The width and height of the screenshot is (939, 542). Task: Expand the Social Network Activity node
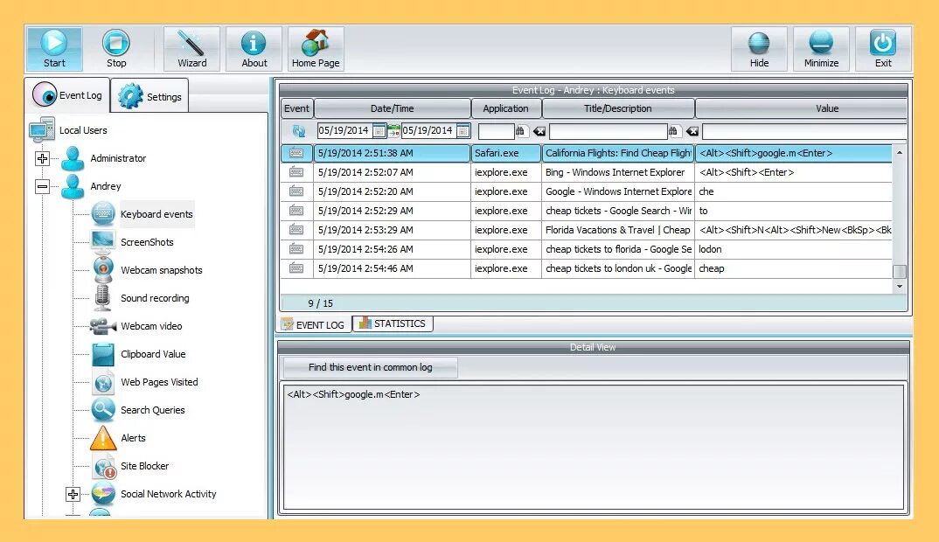(x=73, y=494)
